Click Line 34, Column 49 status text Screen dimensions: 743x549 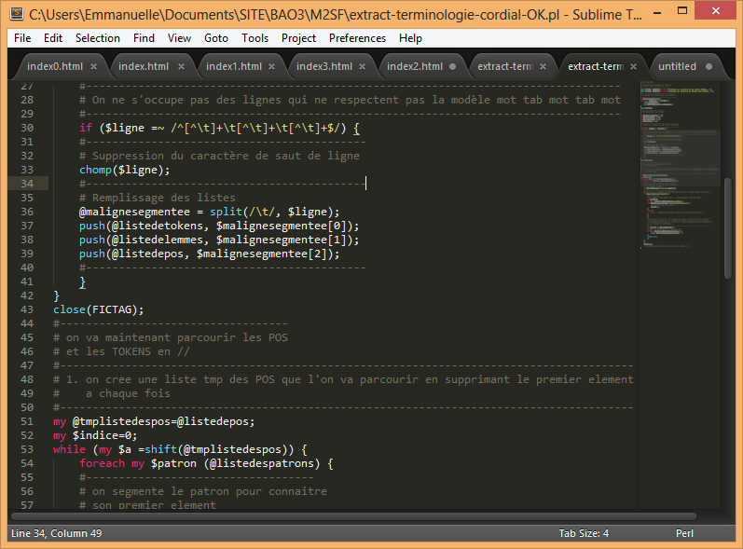56,533
